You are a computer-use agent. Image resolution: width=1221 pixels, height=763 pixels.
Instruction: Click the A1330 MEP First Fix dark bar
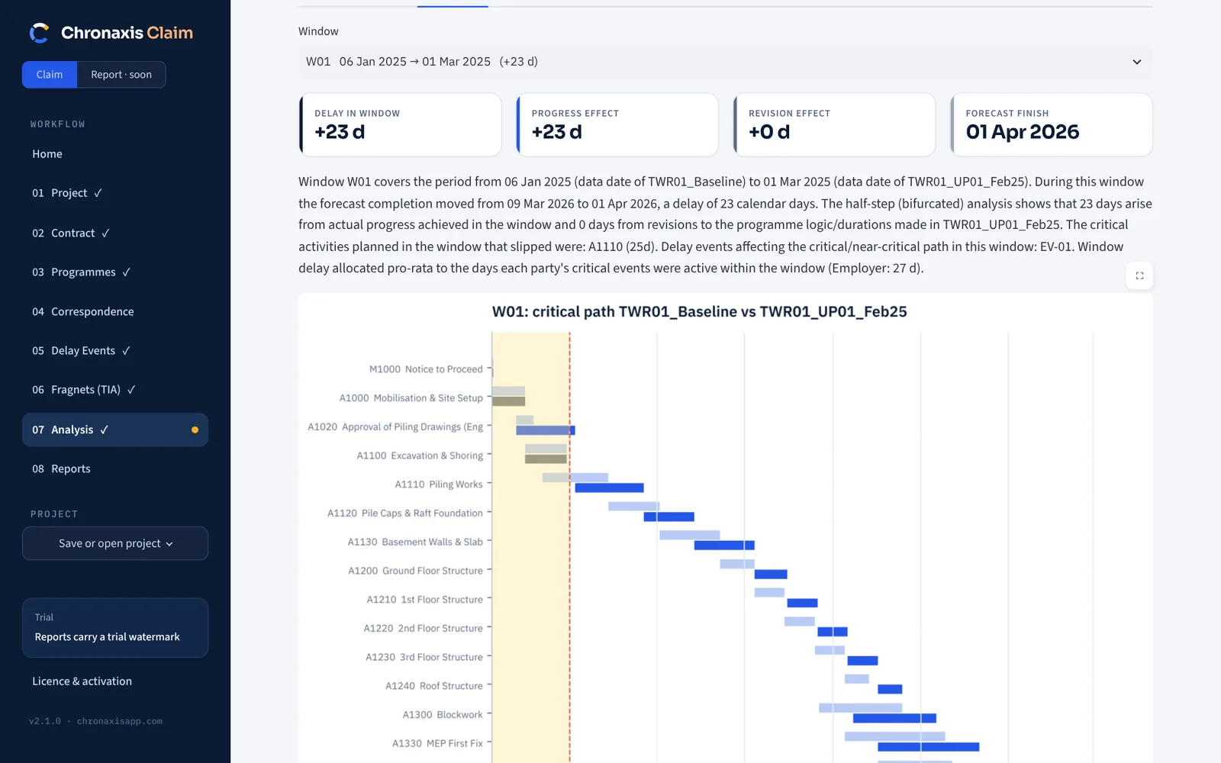(928, 747)
